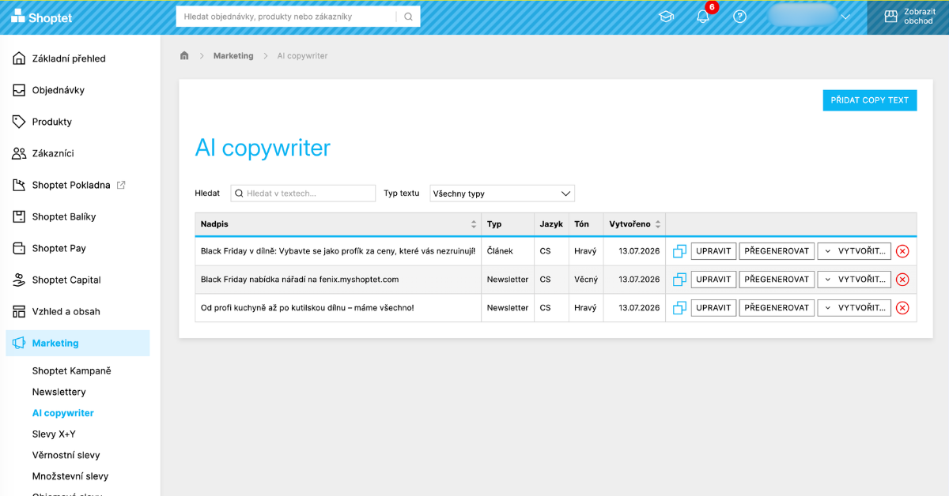Image resolution: width=949 pixels, height=496 pixels.
Task: Sort table by Nadpis column arrows
Action: (474, 224)
